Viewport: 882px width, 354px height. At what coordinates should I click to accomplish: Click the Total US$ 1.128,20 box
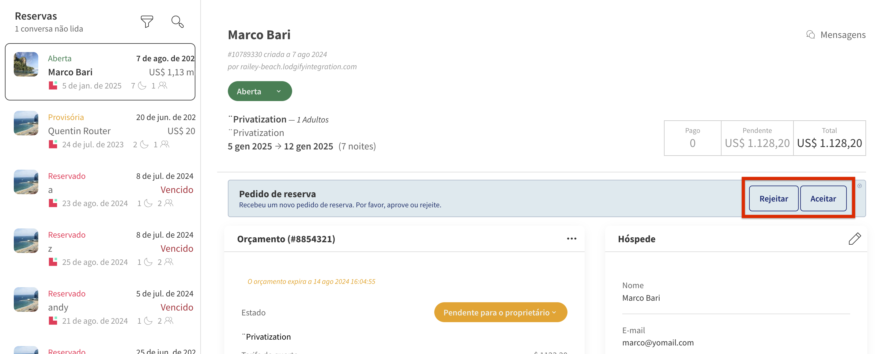point(829,138)
